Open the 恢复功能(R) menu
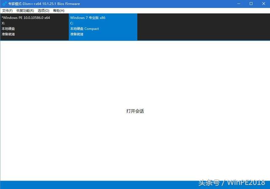270x189 pixels. (25, 11)
